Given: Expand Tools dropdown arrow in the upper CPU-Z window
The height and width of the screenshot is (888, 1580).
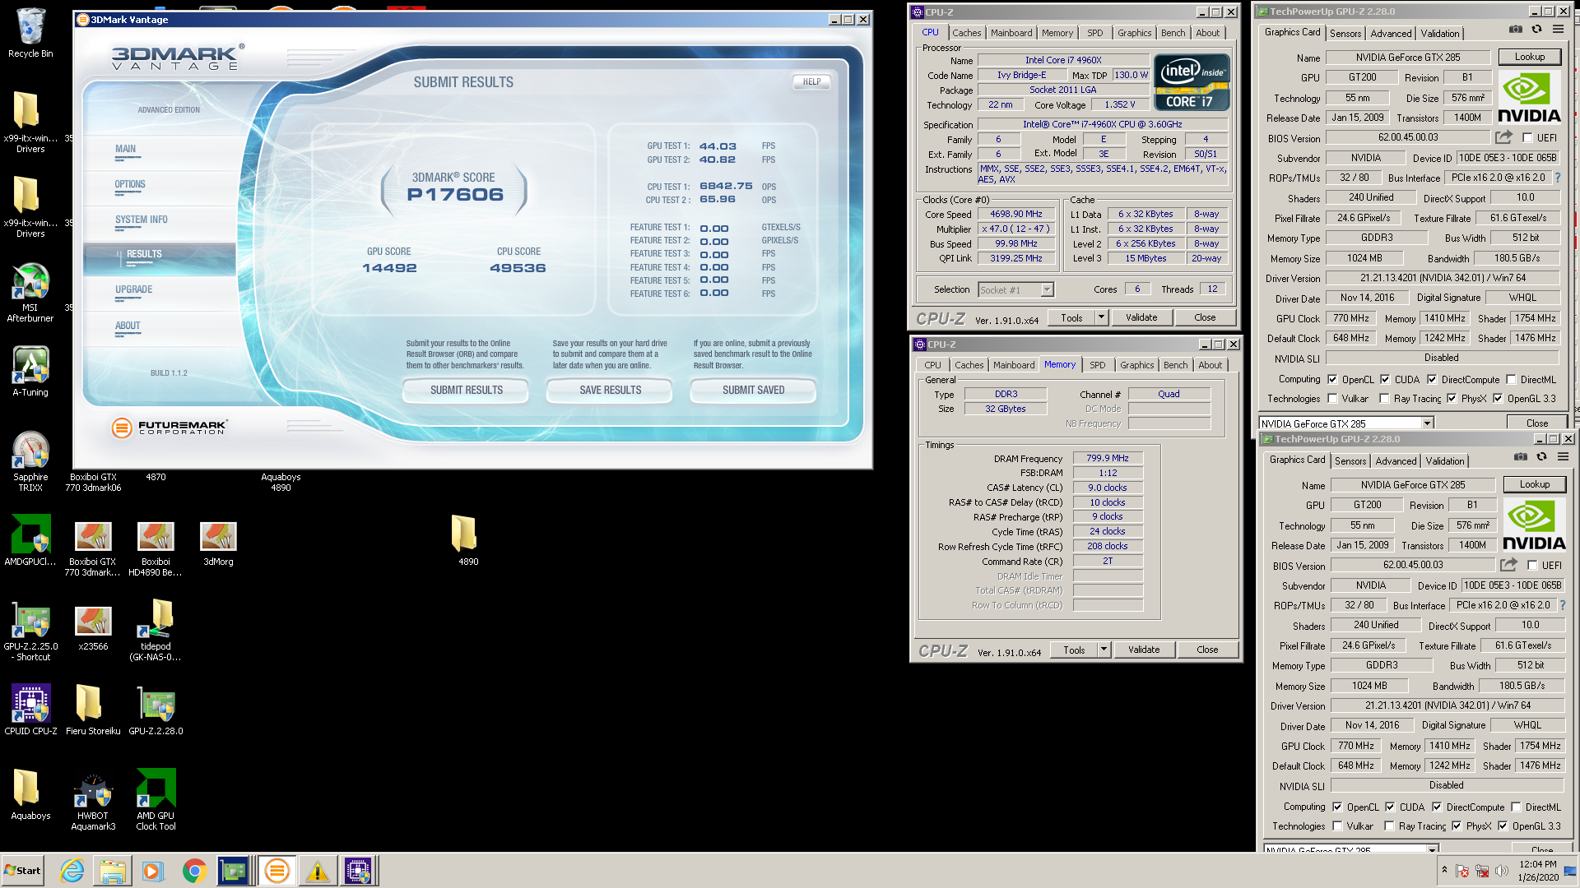Looking at the screenshot, I should 1101,317.
